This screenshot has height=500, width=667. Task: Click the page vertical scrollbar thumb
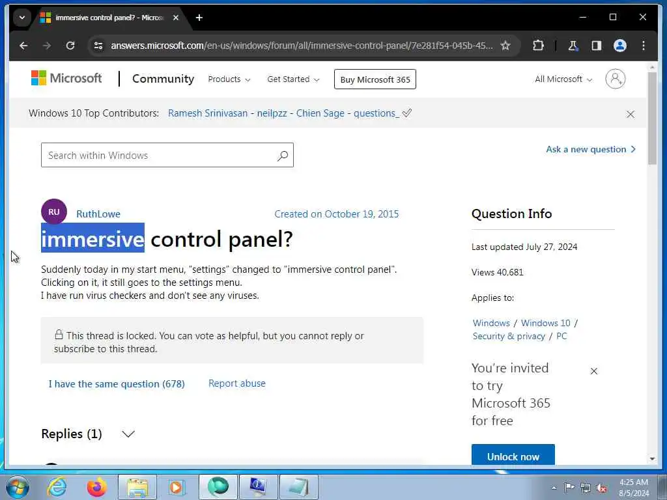point(652,118)
